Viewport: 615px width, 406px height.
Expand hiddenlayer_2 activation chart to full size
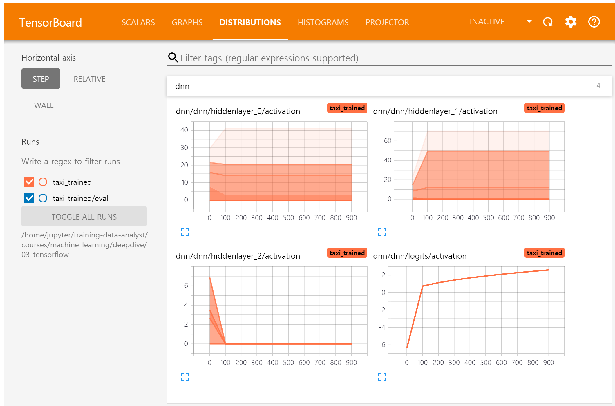(185, 377)
